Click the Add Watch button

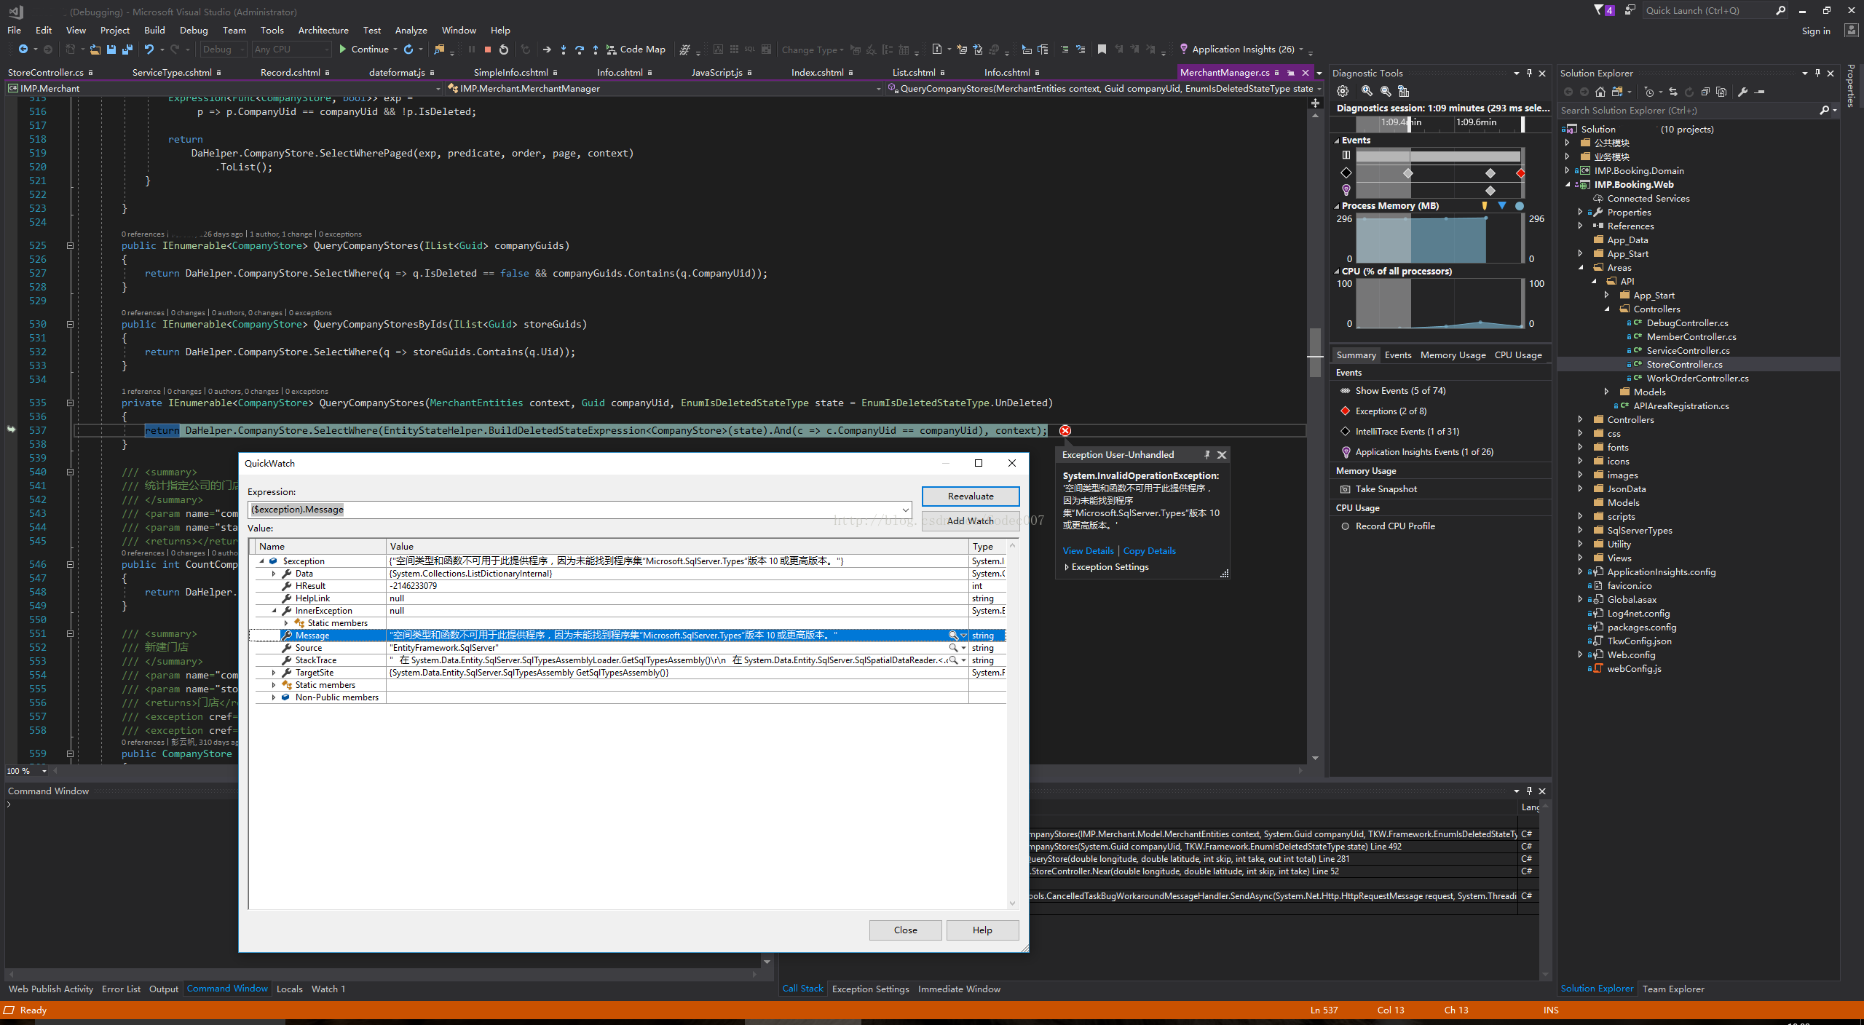click(971, 521)
